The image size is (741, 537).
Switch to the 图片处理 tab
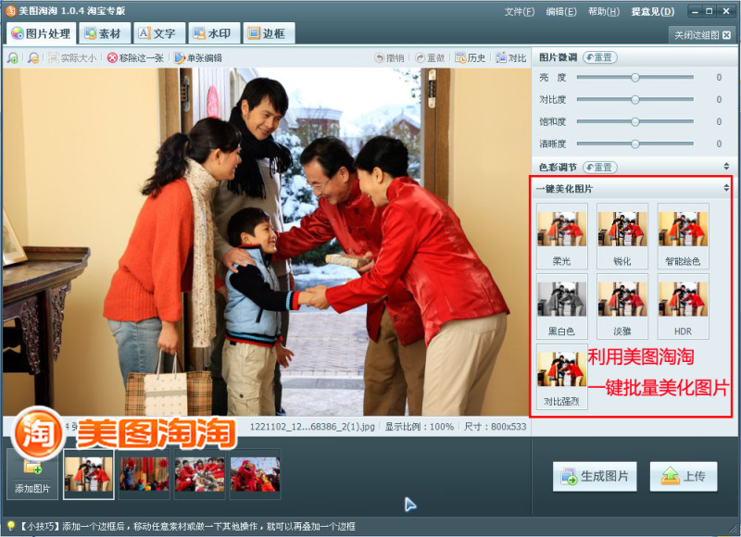click(41, 33)
